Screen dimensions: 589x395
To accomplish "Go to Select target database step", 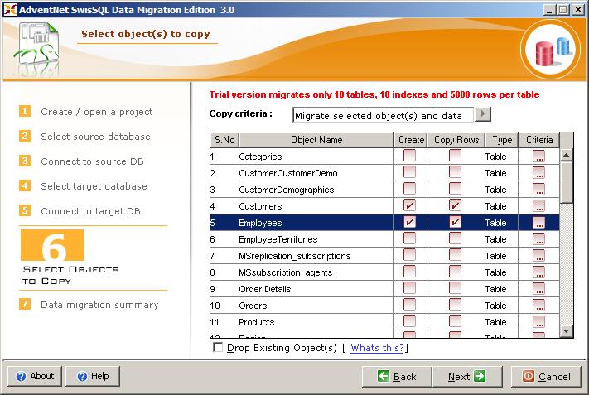I will [94, 186].
